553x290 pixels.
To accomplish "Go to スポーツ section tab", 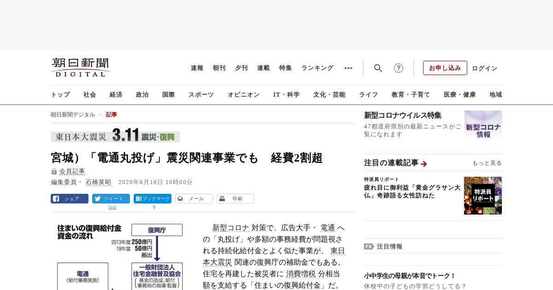I will pyautogui.click(x=201, y=95).
